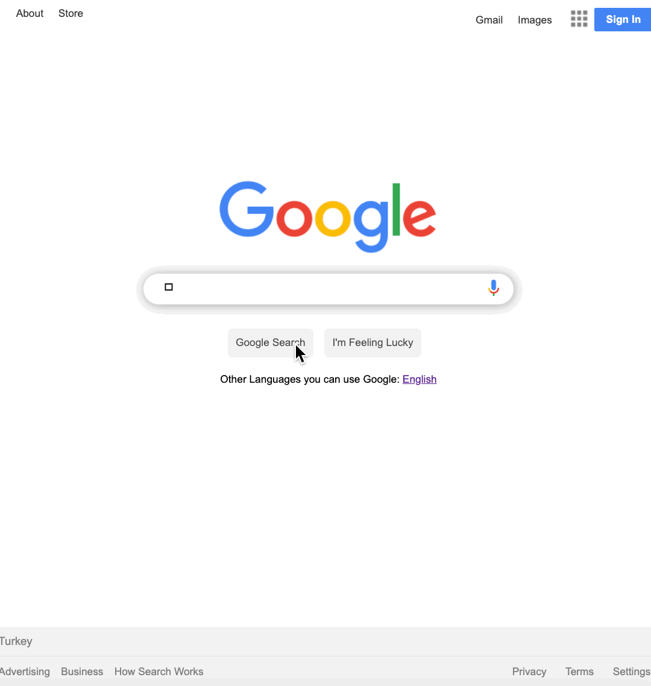Open the Privacy footer link

tap(529, 672)
